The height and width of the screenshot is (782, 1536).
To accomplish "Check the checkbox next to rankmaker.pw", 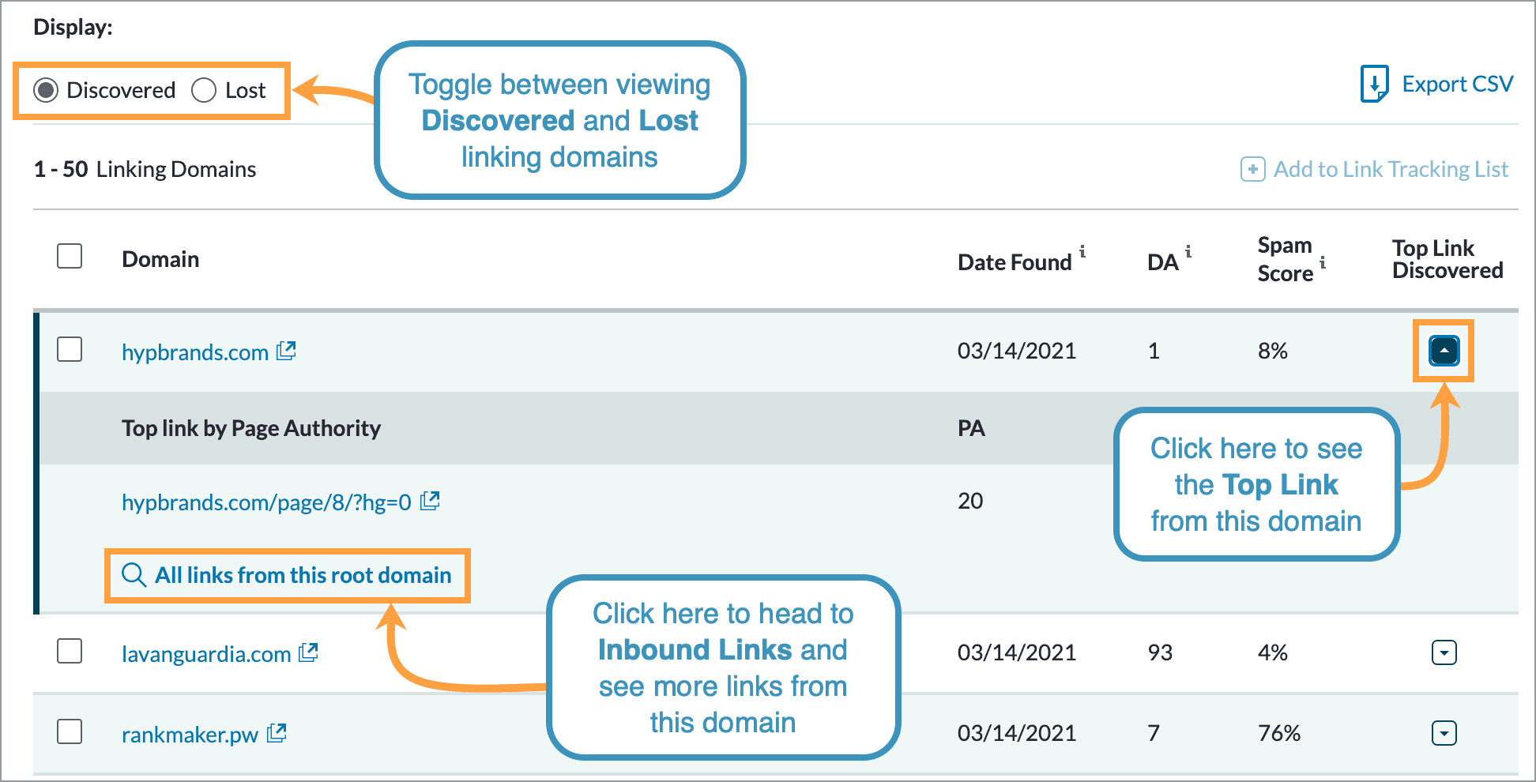I will tap(69, 734).
